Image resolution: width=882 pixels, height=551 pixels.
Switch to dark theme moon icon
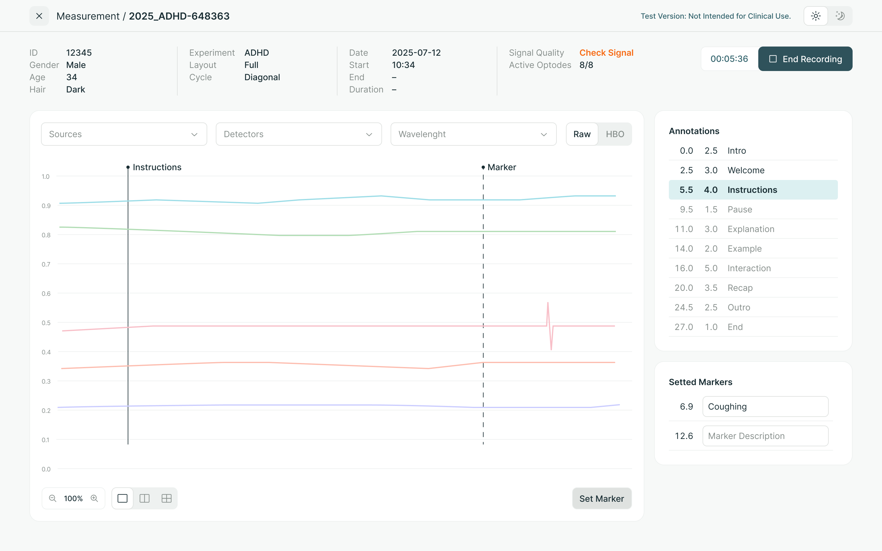pyautogui.click(x=840, y=16)
